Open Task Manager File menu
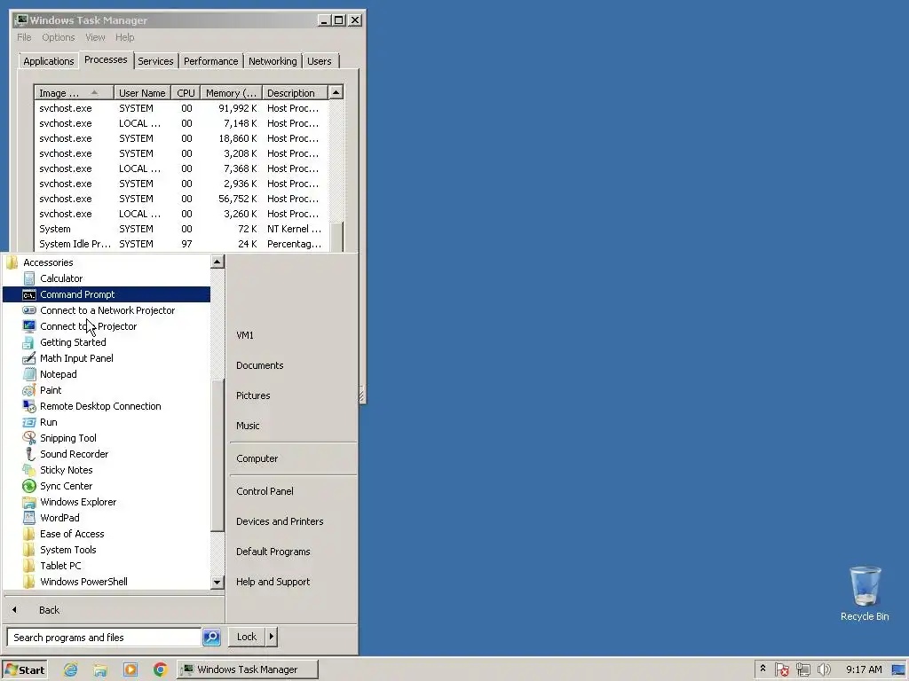 [x=24, y=37]
